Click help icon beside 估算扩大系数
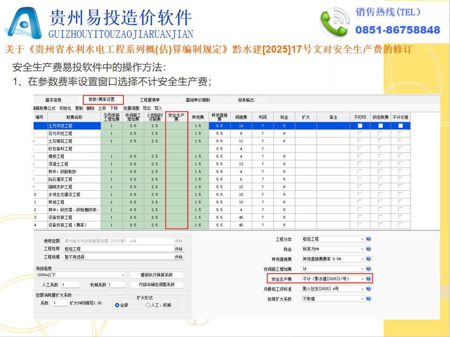The image size is (450, 337). 368,299
